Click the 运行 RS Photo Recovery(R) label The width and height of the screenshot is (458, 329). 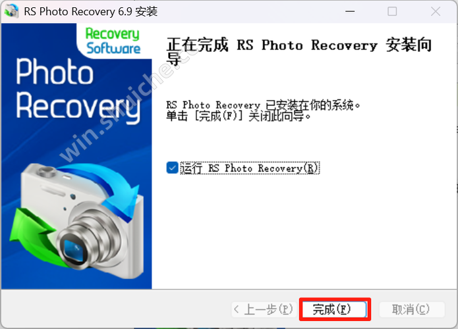point(250,168)
